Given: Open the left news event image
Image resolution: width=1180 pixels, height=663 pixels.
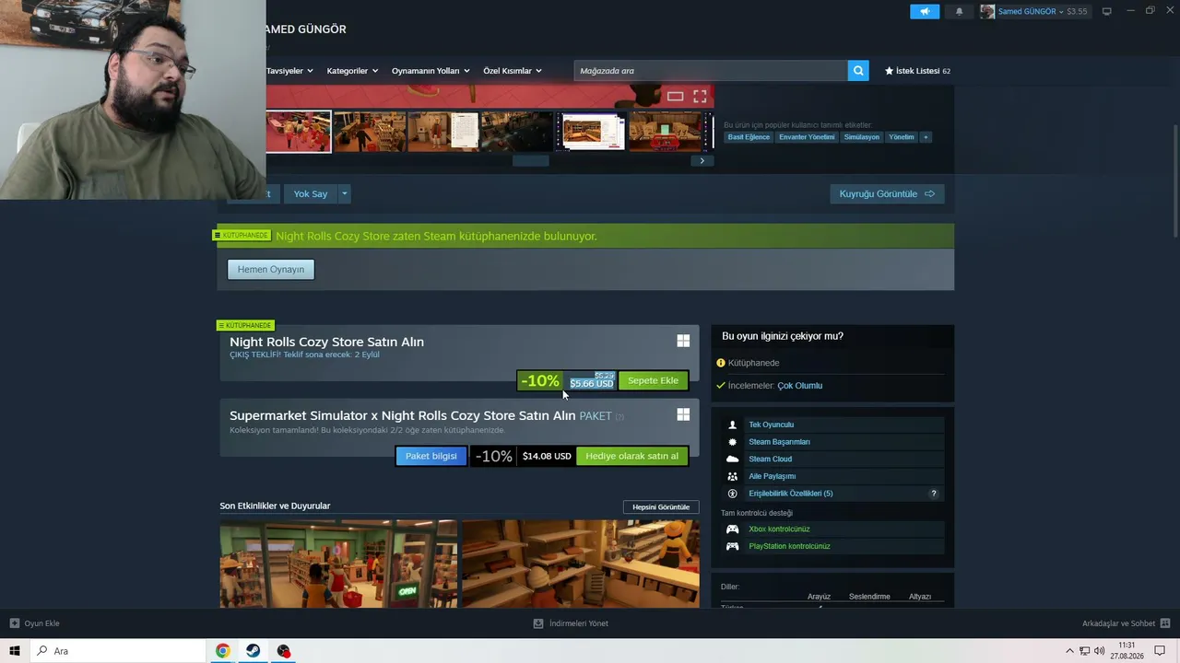Looking at the screenshot, I should click(x=338, y=564).
